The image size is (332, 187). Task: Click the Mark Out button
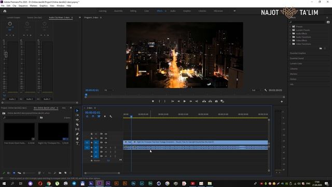[165, 101]
